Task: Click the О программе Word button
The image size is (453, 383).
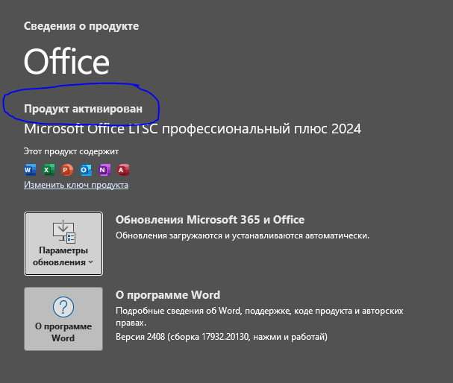Action: (63, 319)
